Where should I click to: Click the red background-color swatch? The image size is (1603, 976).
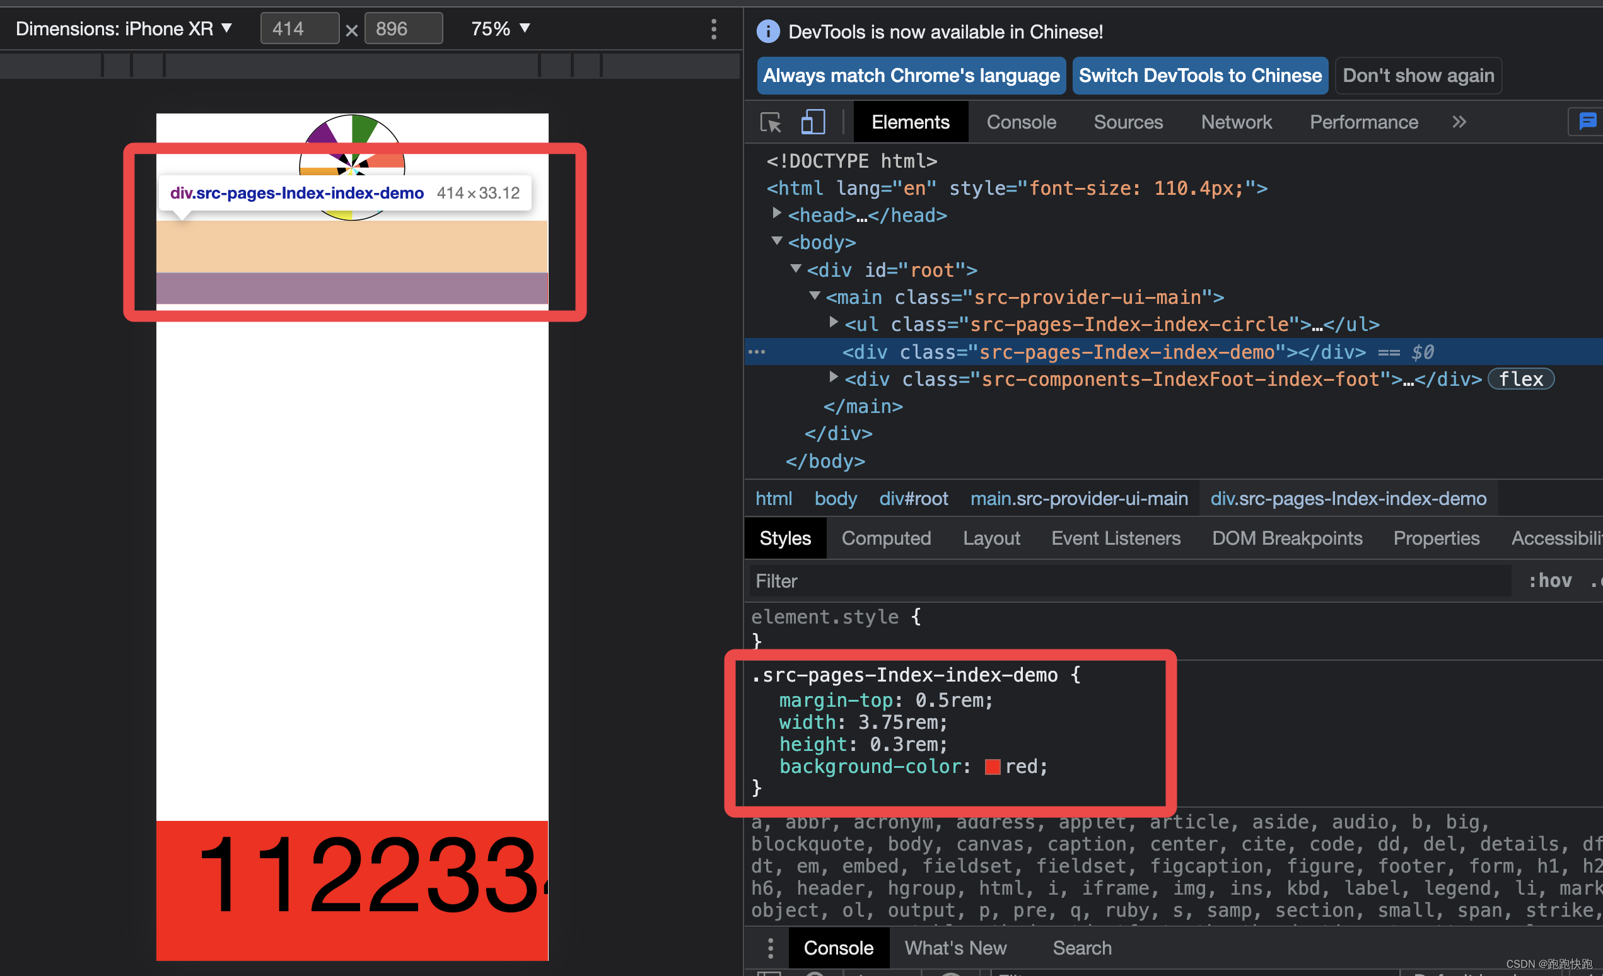[x=992, y=767]
